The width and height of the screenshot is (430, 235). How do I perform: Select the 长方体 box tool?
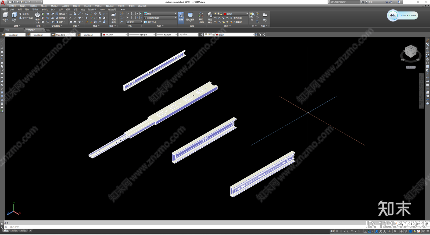pyautogui.click(x=5, y=17)
